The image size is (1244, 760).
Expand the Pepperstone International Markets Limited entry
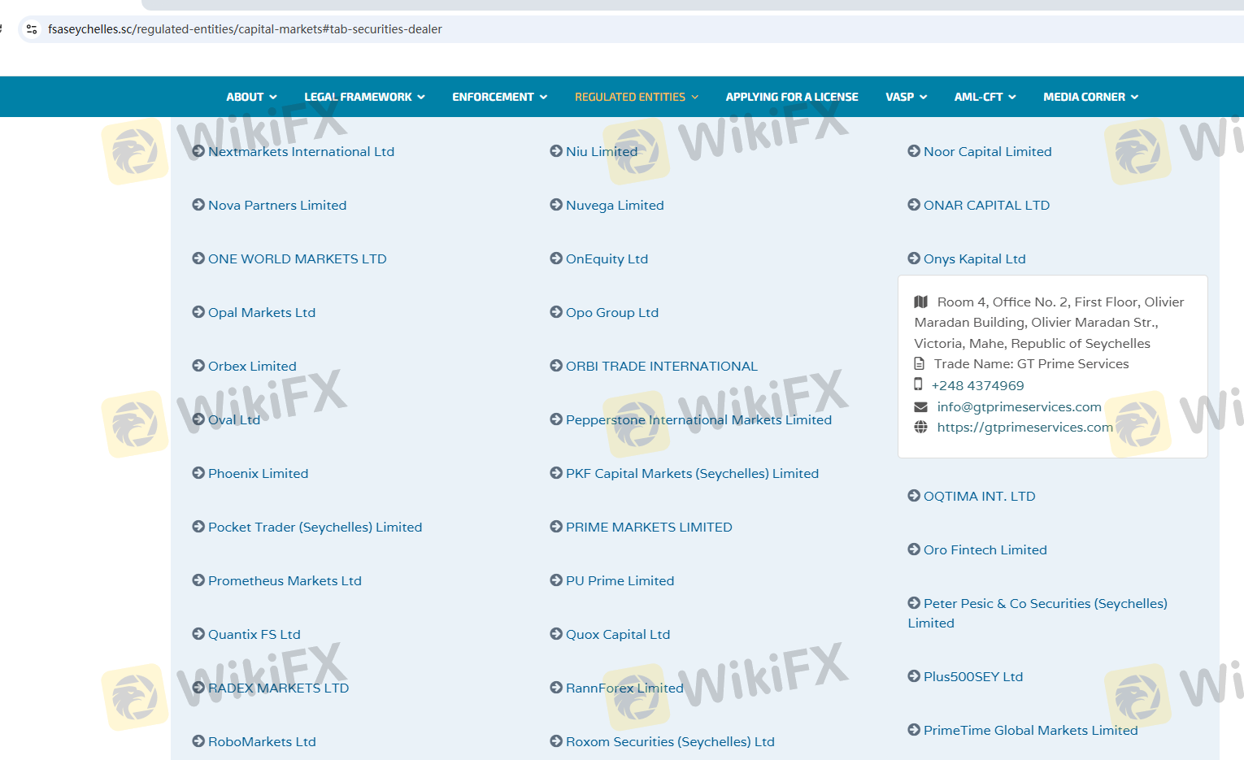[691, 419]
